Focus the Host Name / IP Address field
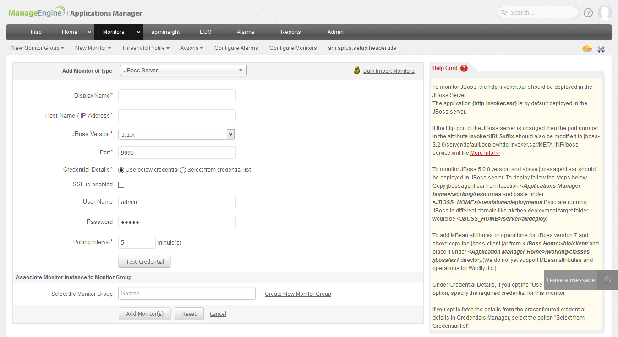Image resolution: width=618 pixels, height=337 pixels. point(177,116)
